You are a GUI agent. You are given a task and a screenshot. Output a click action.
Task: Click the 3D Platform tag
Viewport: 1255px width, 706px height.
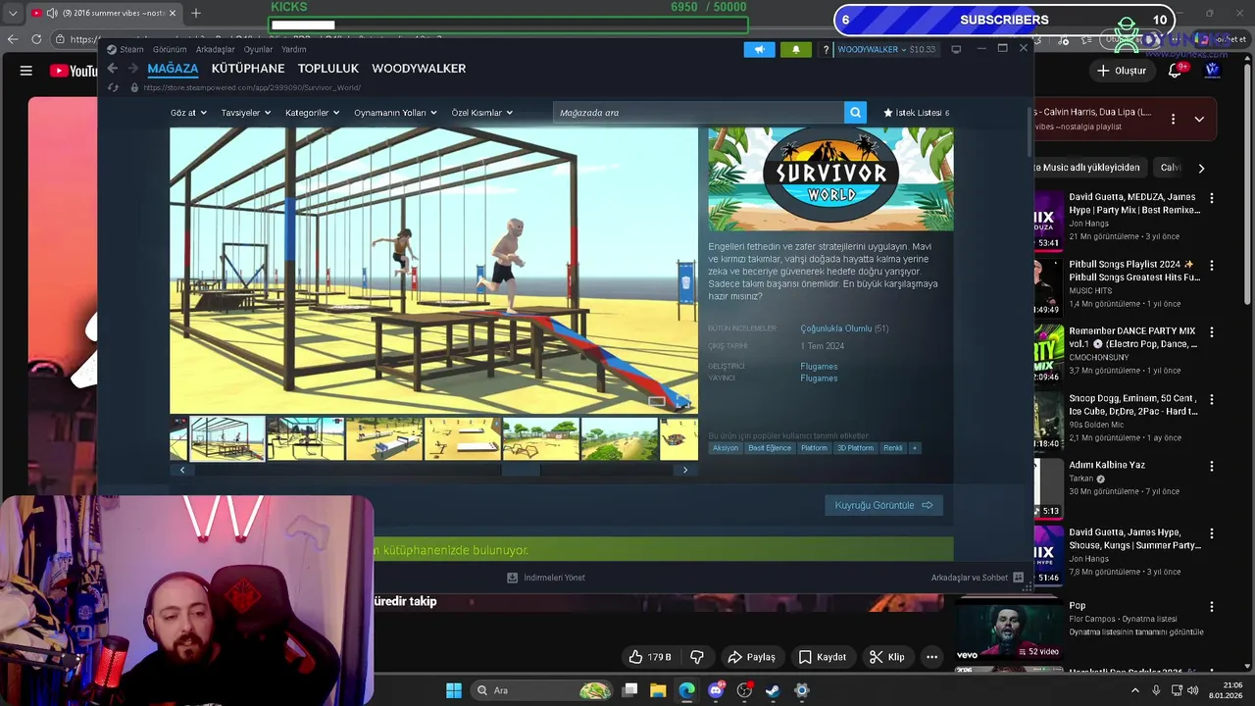pyautogui.click(x=855, y=448)
